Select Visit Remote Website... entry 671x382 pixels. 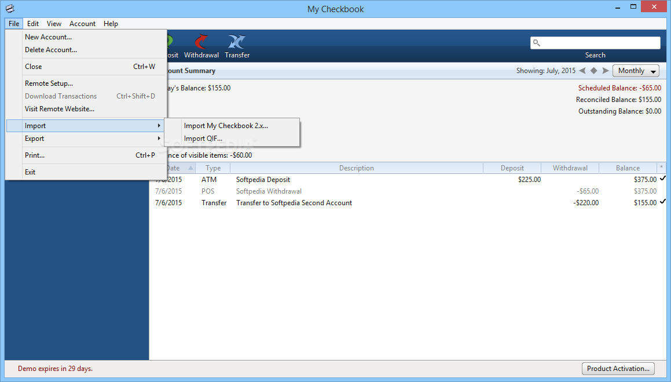click(86, 109)
